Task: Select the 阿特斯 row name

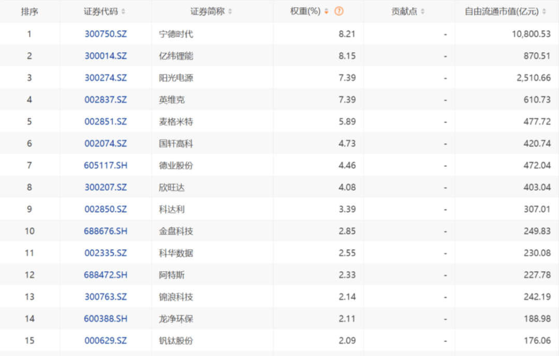Action: tap(172, 275)
